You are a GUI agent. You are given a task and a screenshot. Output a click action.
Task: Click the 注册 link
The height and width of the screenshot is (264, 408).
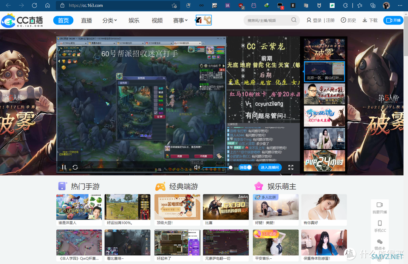pos(330,20)
